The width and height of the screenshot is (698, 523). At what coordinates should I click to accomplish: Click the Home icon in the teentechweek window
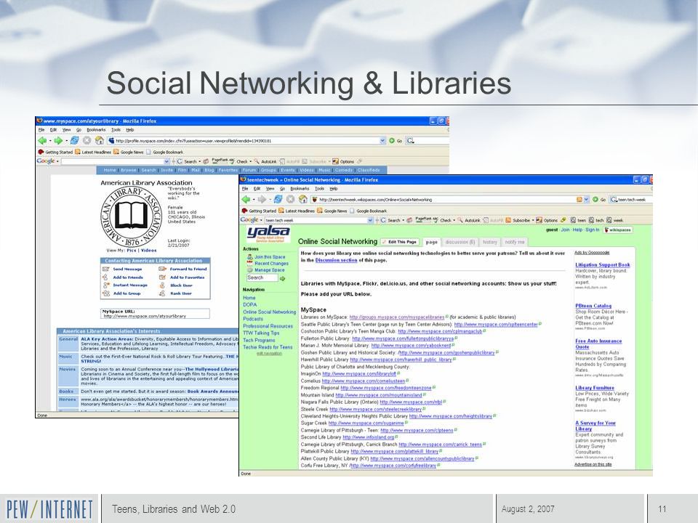[x=302, y=199]
